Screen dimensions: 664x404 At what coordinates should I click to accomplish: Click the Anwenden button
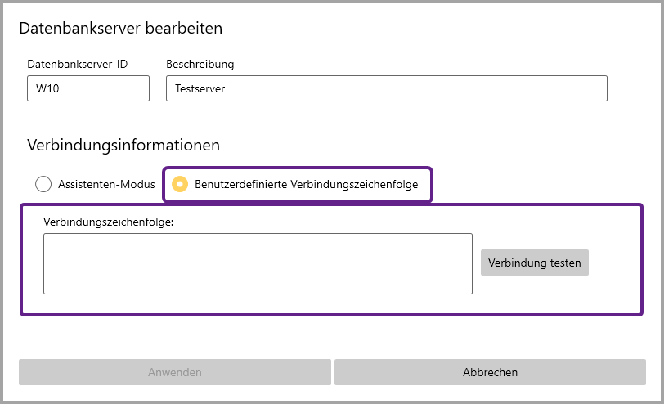point(175,372)
